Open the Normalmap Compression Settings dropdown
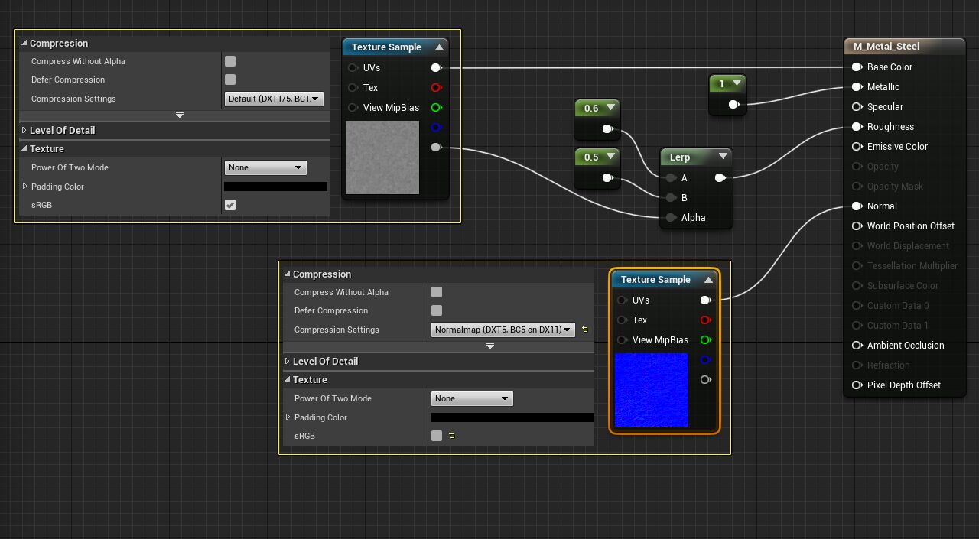Viewport: 979px width, 539px height. tap(503, 330)
